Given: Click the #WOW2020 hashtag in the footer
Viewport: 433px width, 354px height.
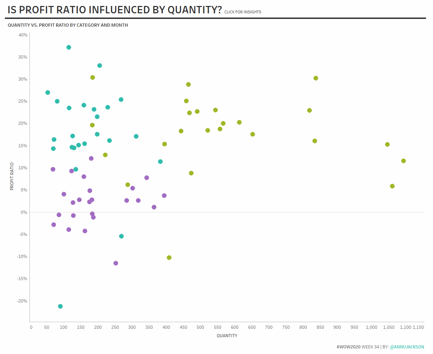Looking at the screenshot, I should 348,347.
